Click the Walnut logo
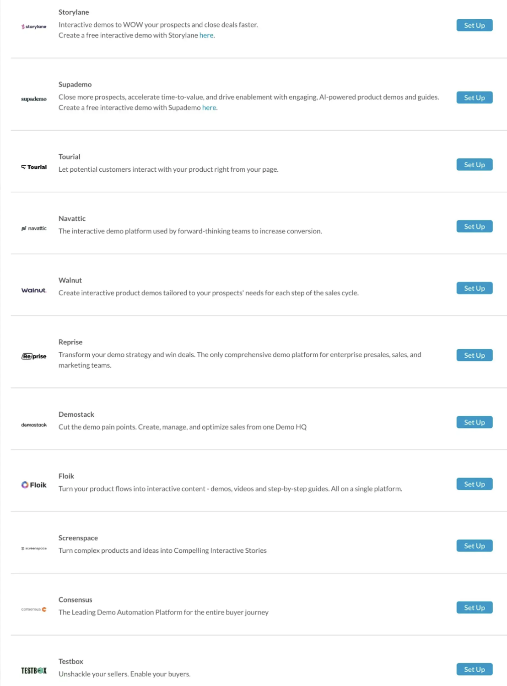This screenshot has height=686, width=507. point(33,290)
